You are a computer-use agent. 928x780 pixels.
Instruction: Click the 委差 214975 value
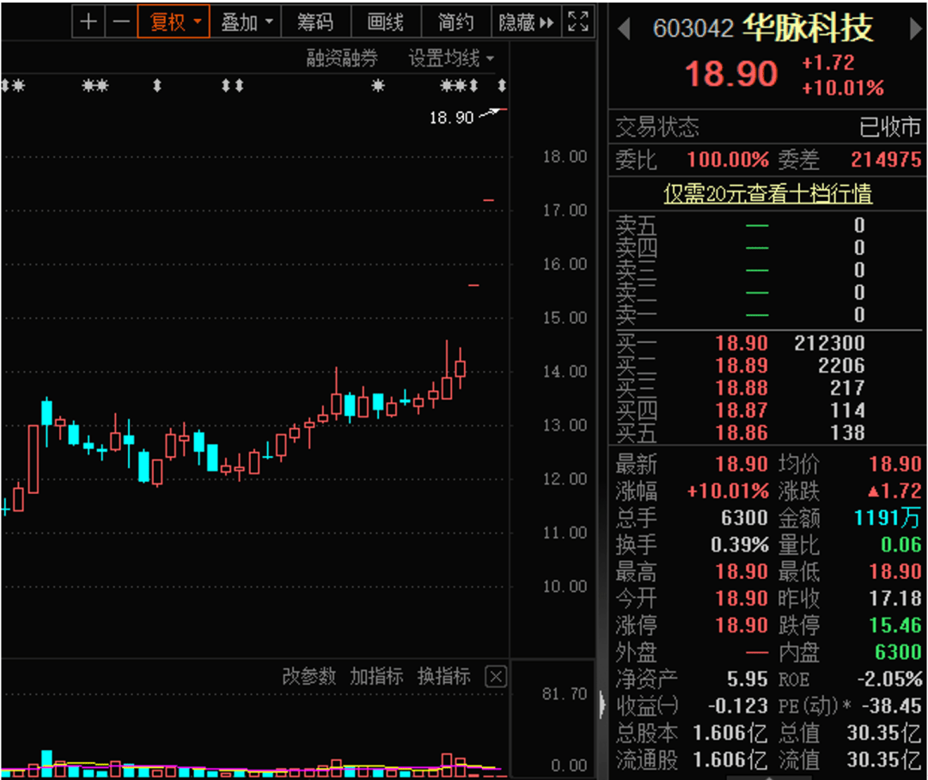(x=886, y=160)
